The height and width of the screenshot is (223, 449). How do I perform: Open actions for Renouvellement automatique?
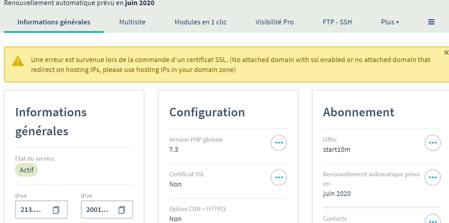(x=432, y=177)
